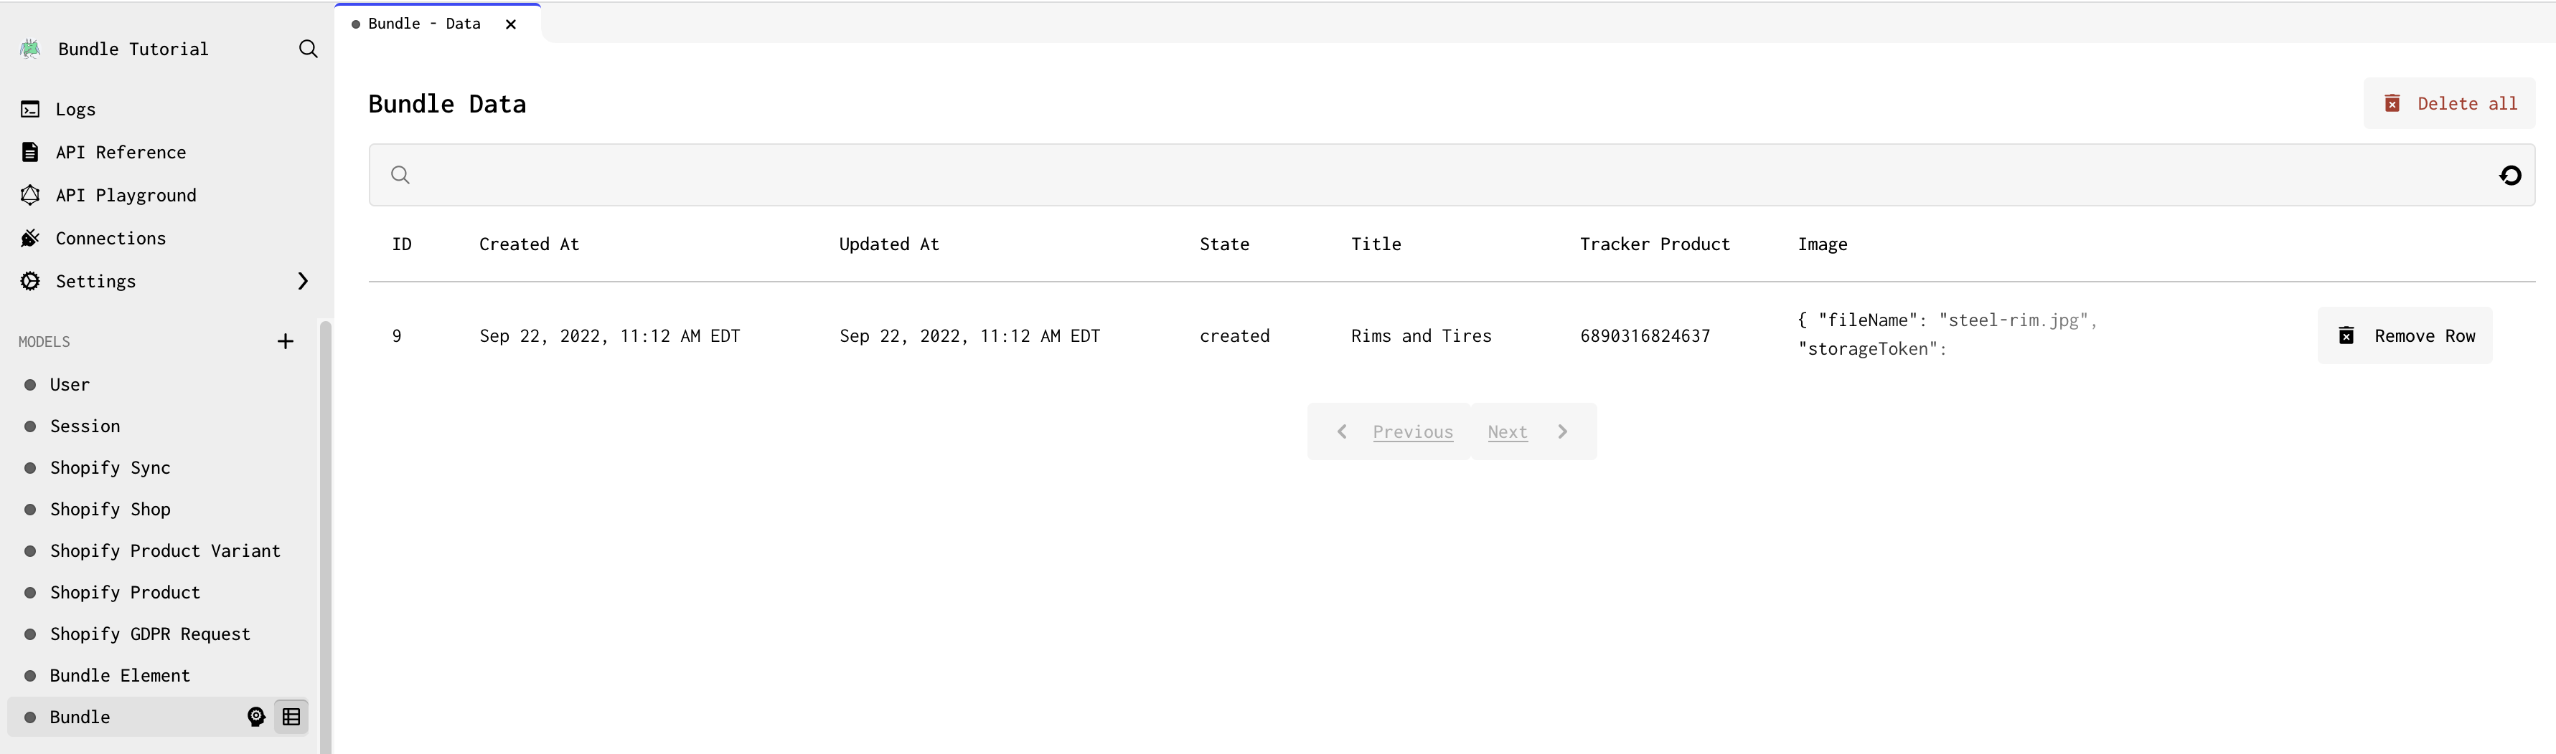
Task: Open Bundle model settings target icon
Action: (x=256, y=716)
